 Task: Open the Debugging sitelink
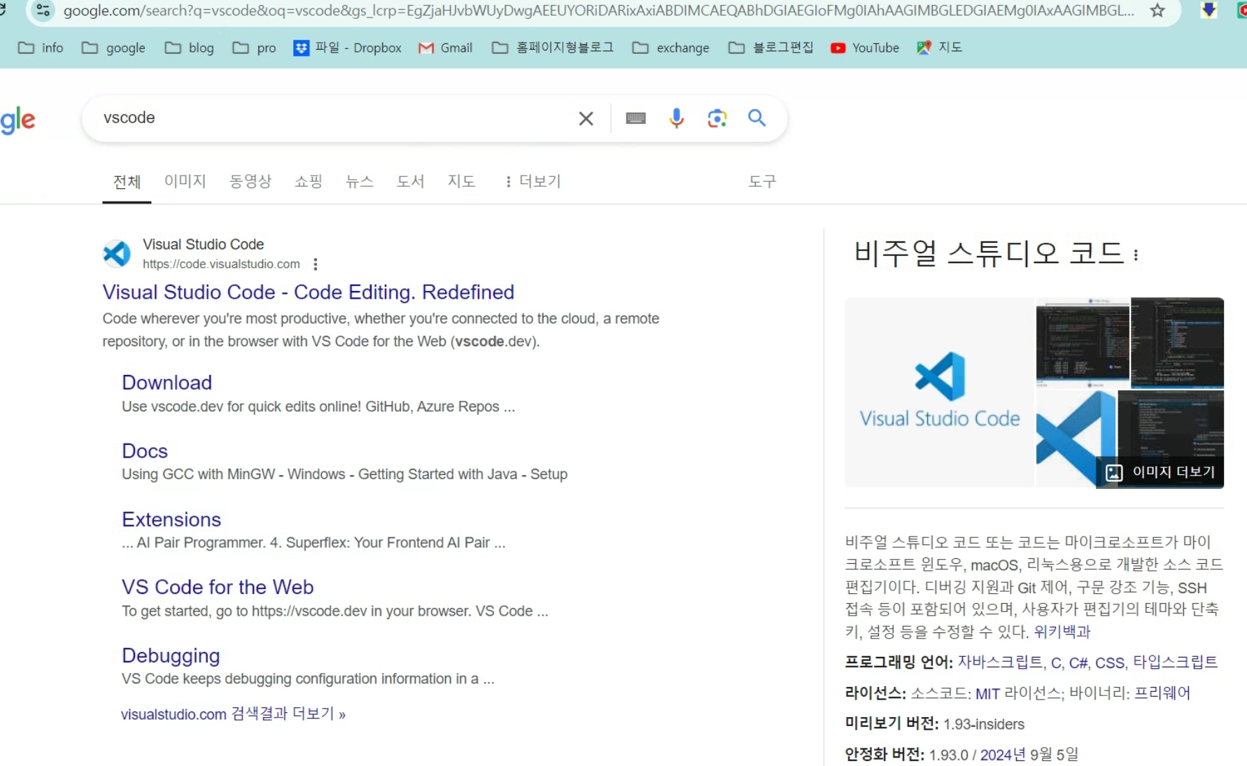point(171,656)
